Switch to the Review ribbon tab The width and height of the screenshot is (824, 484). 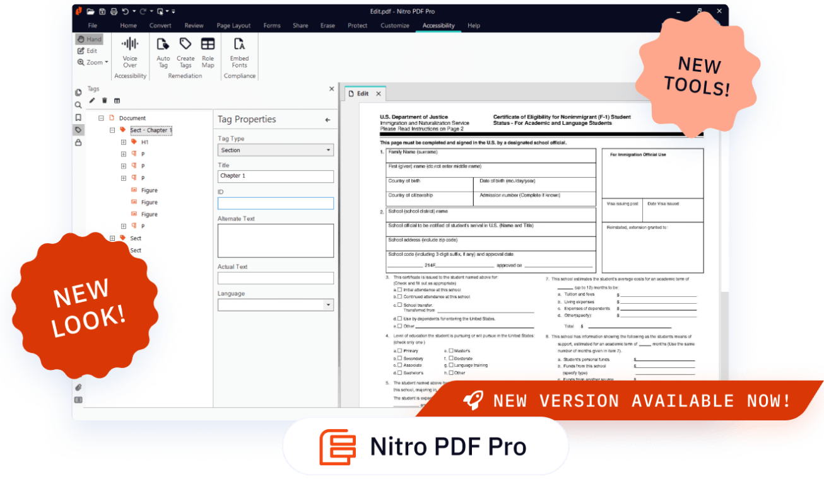pyautogui.click(x=194, y=26)
